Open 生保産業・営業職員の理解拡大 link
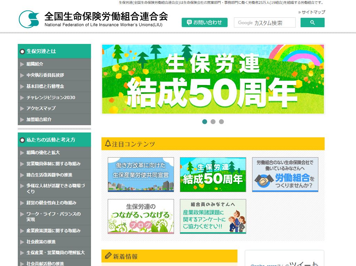Screen dimensions: 356x266 pyautogui.click(x=54, y=253)
